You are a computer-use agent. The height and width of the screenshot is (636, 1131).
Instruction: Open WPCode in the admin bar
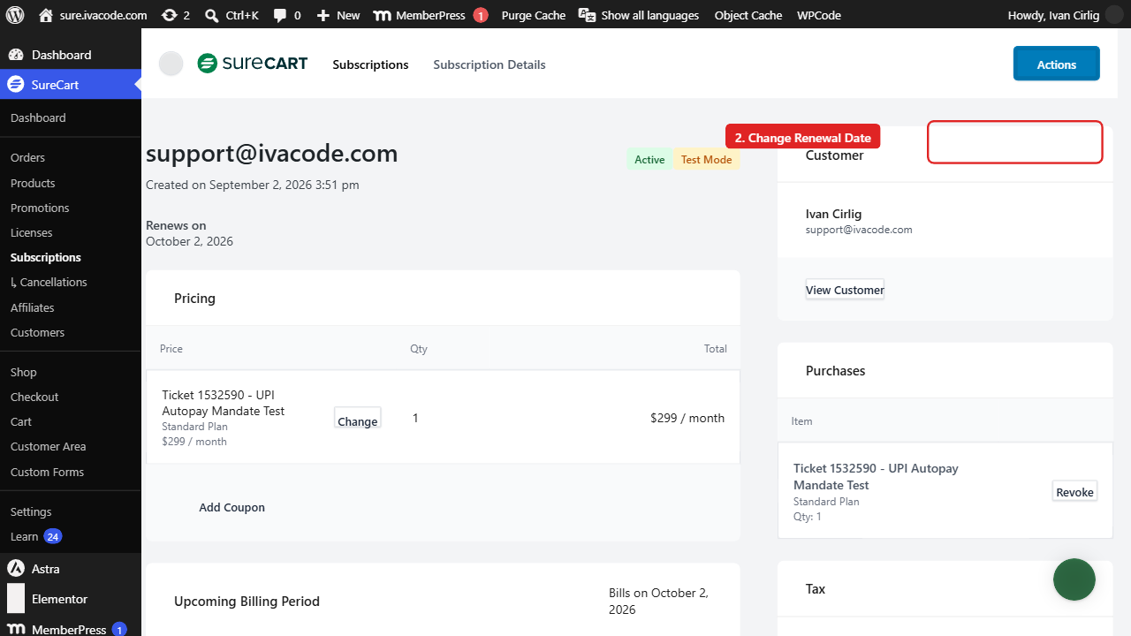coord(819,15)
